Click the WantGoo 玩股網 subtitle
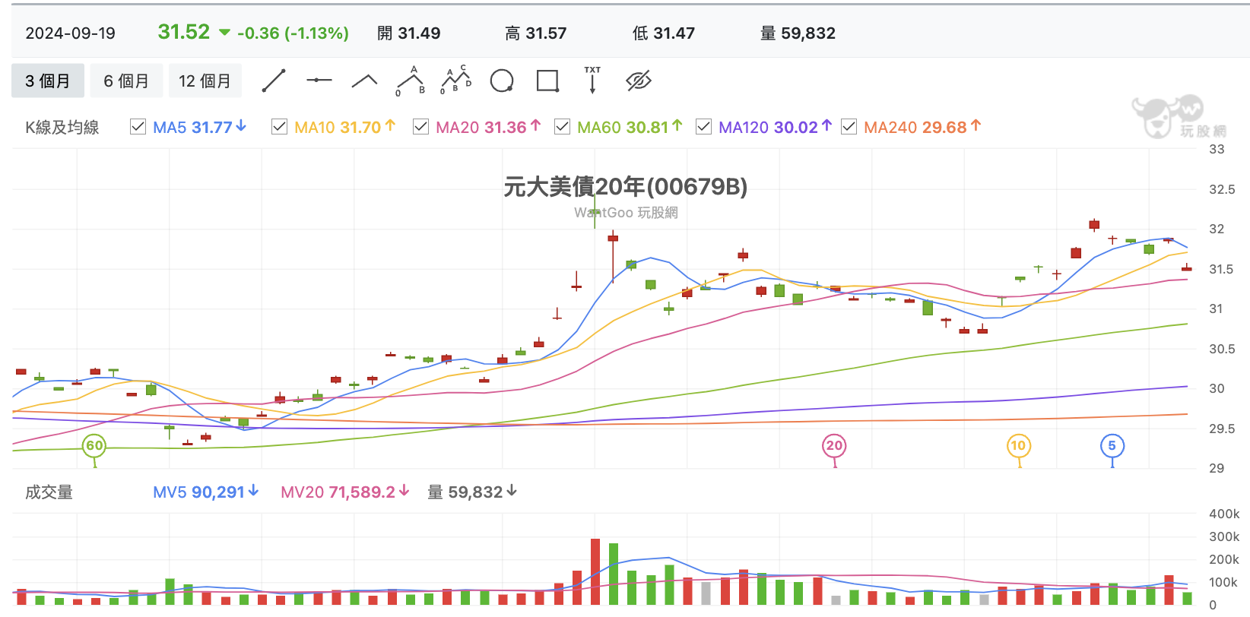The image size is (1250, 617). (x=626, y=213)
